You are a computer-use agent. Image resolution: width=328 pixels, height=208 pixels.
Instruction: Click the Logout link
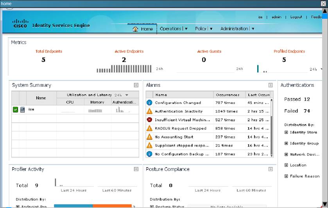coord(296,17)
